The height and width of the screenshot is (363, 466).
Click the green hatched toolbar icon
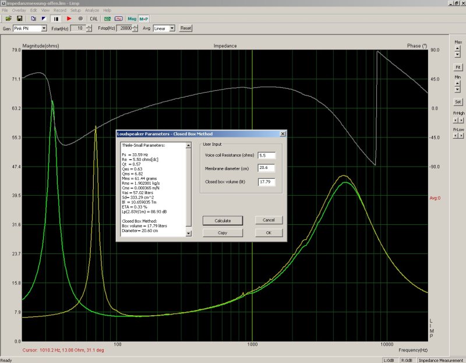[x=107, y=19]
